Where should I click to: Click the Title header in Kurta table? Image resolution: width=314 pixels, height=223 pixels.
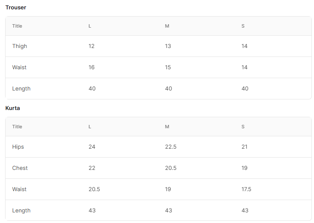pyautogui.click(x=17, y=127)
